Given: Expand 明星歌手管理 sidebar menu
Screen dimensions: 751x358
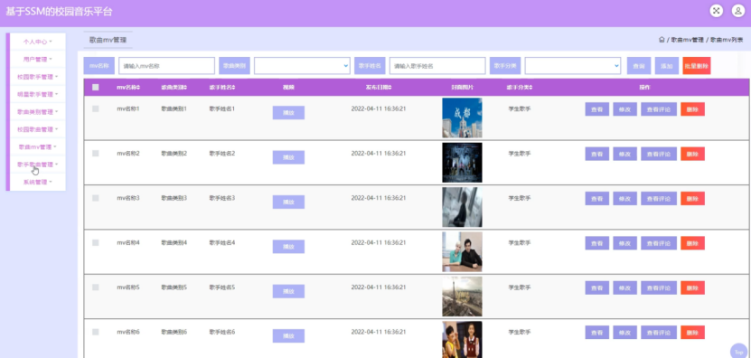Looking at the screenshot, I should tap(37, 94).
